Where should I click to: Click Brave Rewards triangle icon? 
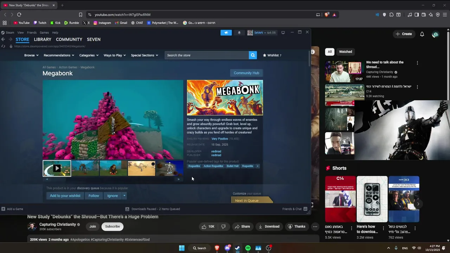[x=334, y=15]
